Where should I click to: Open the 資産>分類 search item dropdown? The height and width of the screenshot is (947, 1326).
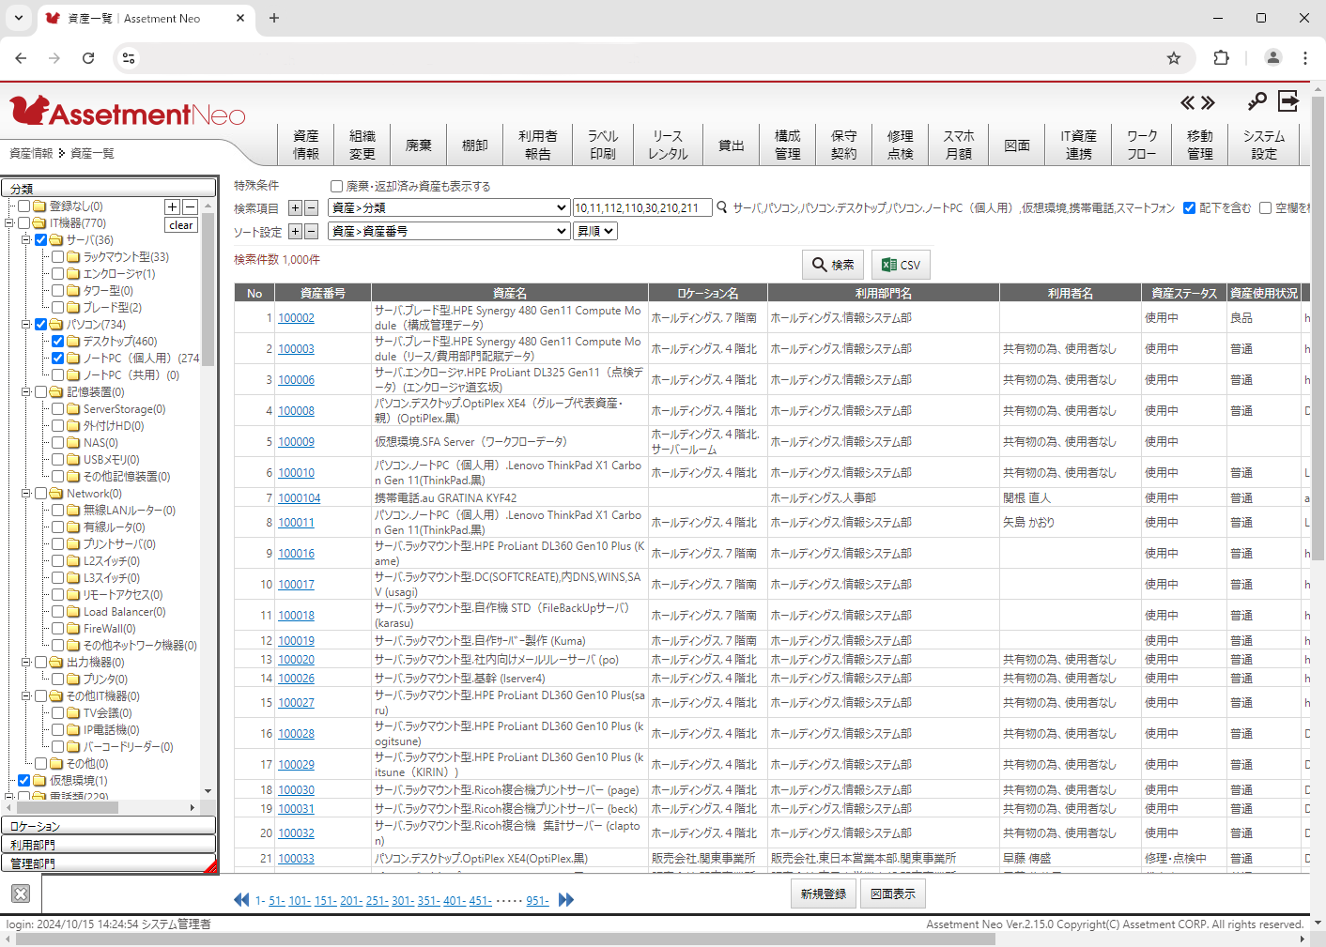pyautogui.click(x=448, y=207)
